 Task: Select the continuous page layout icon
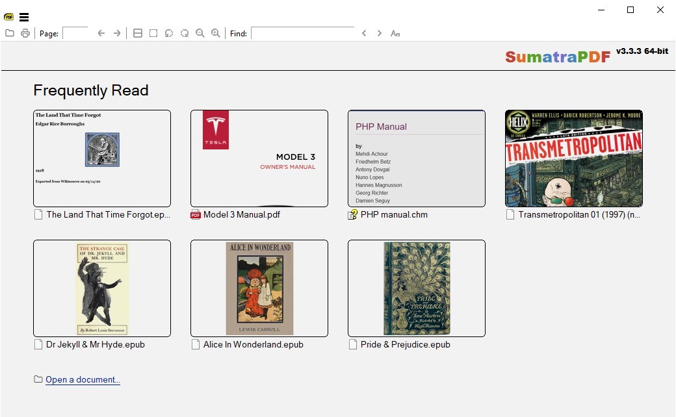pos(137,32)
